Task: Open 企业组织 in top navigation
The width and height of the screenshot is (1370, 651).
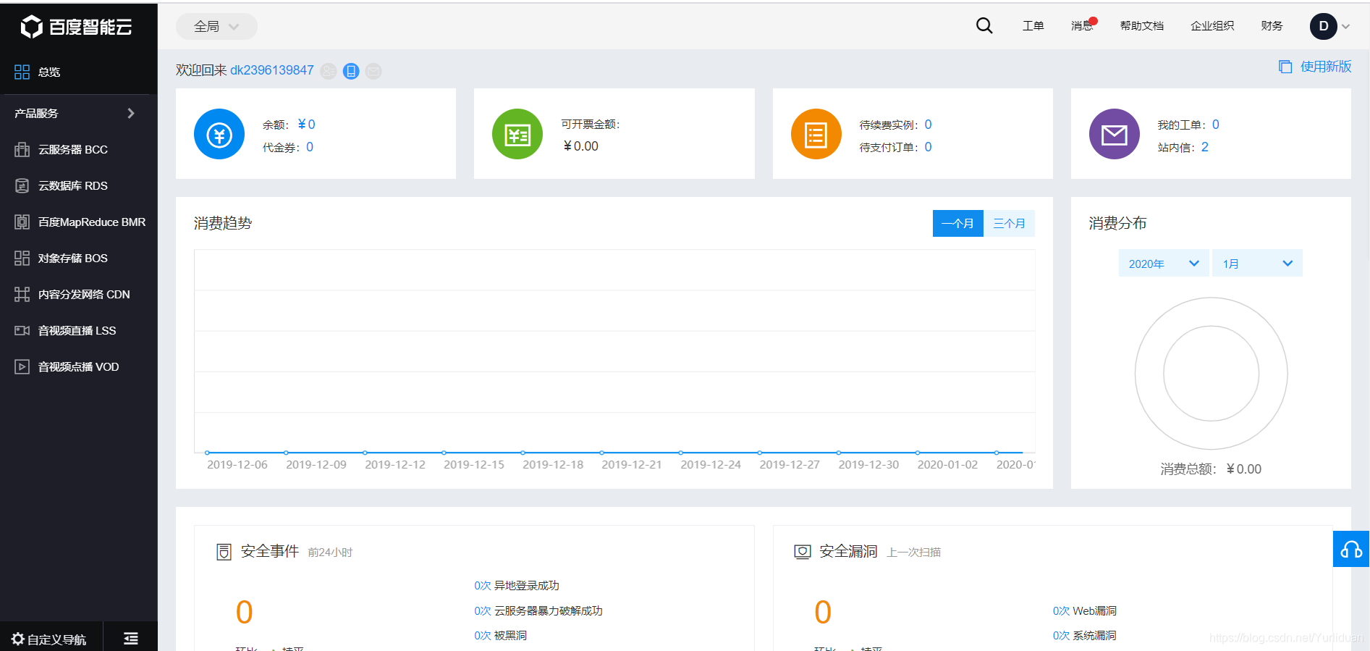Action: (1212, 26)
